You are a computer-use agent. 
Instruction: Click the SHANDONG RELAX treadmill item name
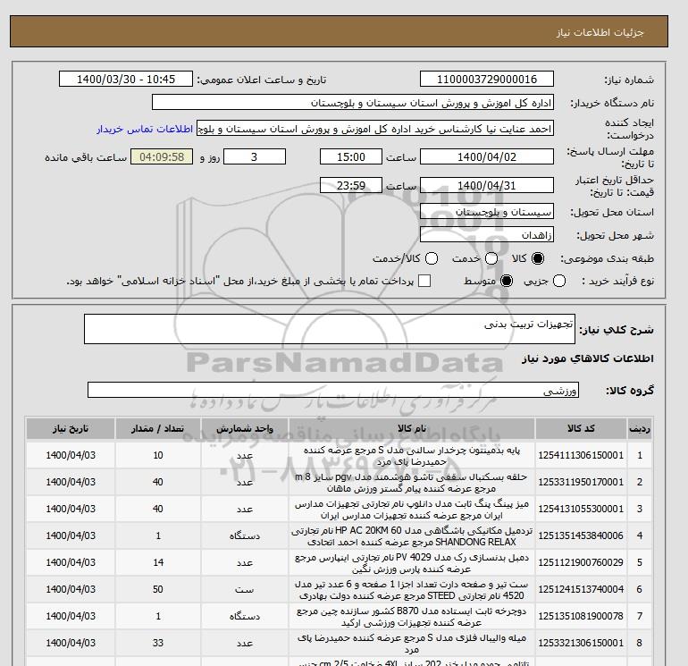coord(412,536)
